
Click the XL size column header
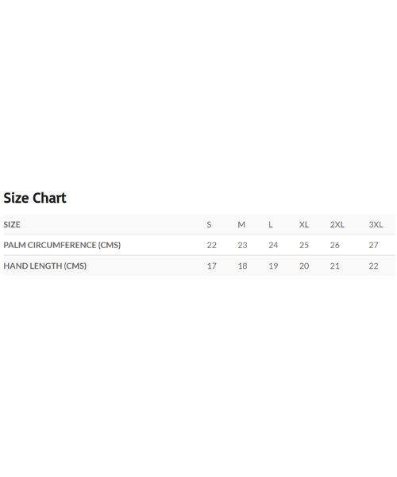point(304,224)
